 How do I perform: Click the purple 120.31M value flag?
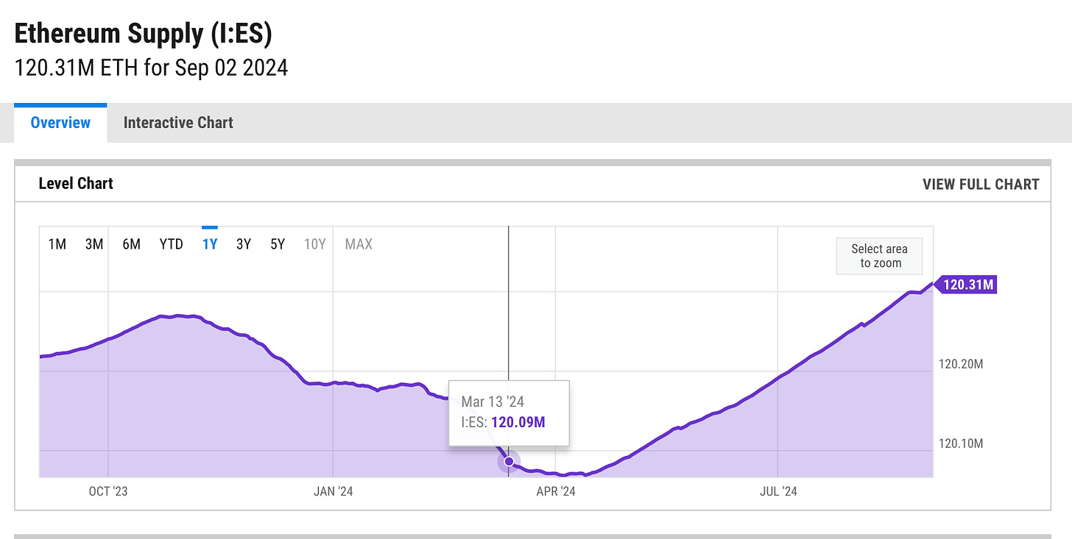coord(968,285)
